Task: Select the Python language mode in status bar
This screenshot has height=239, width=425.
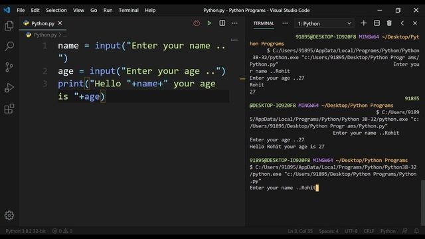Action: point(388,231)
